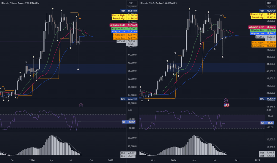Click 60,000.0 on the CHF price scale
This screenshot has width=277, height=163.
coord(132,23)
